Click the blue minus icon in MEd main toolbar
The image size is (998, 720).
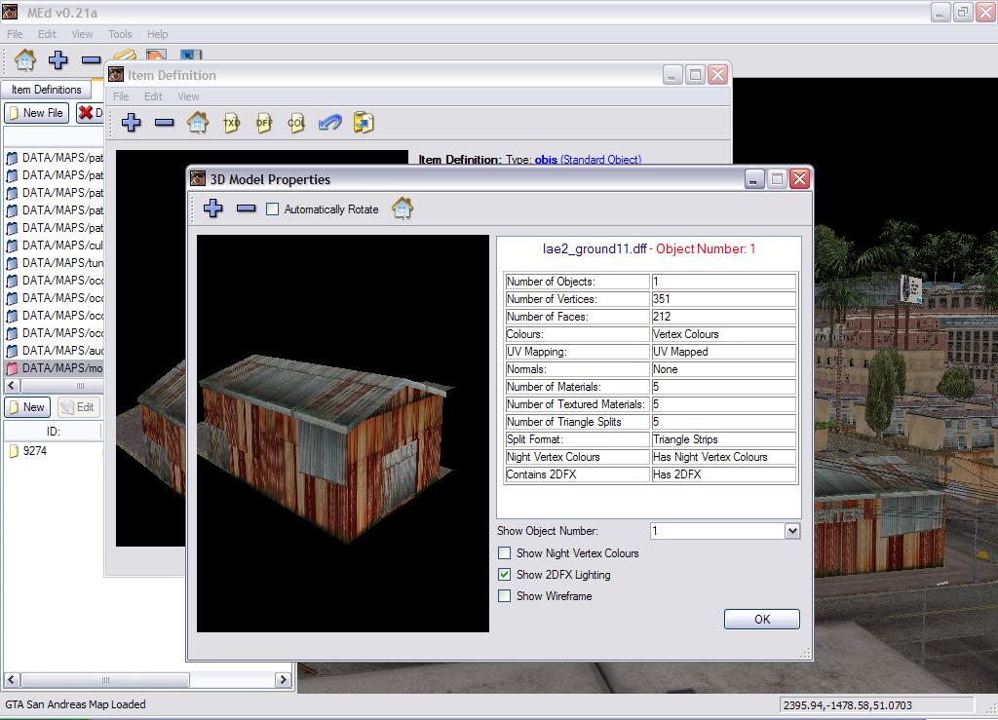pyautogui.click(x=91, y=59)
